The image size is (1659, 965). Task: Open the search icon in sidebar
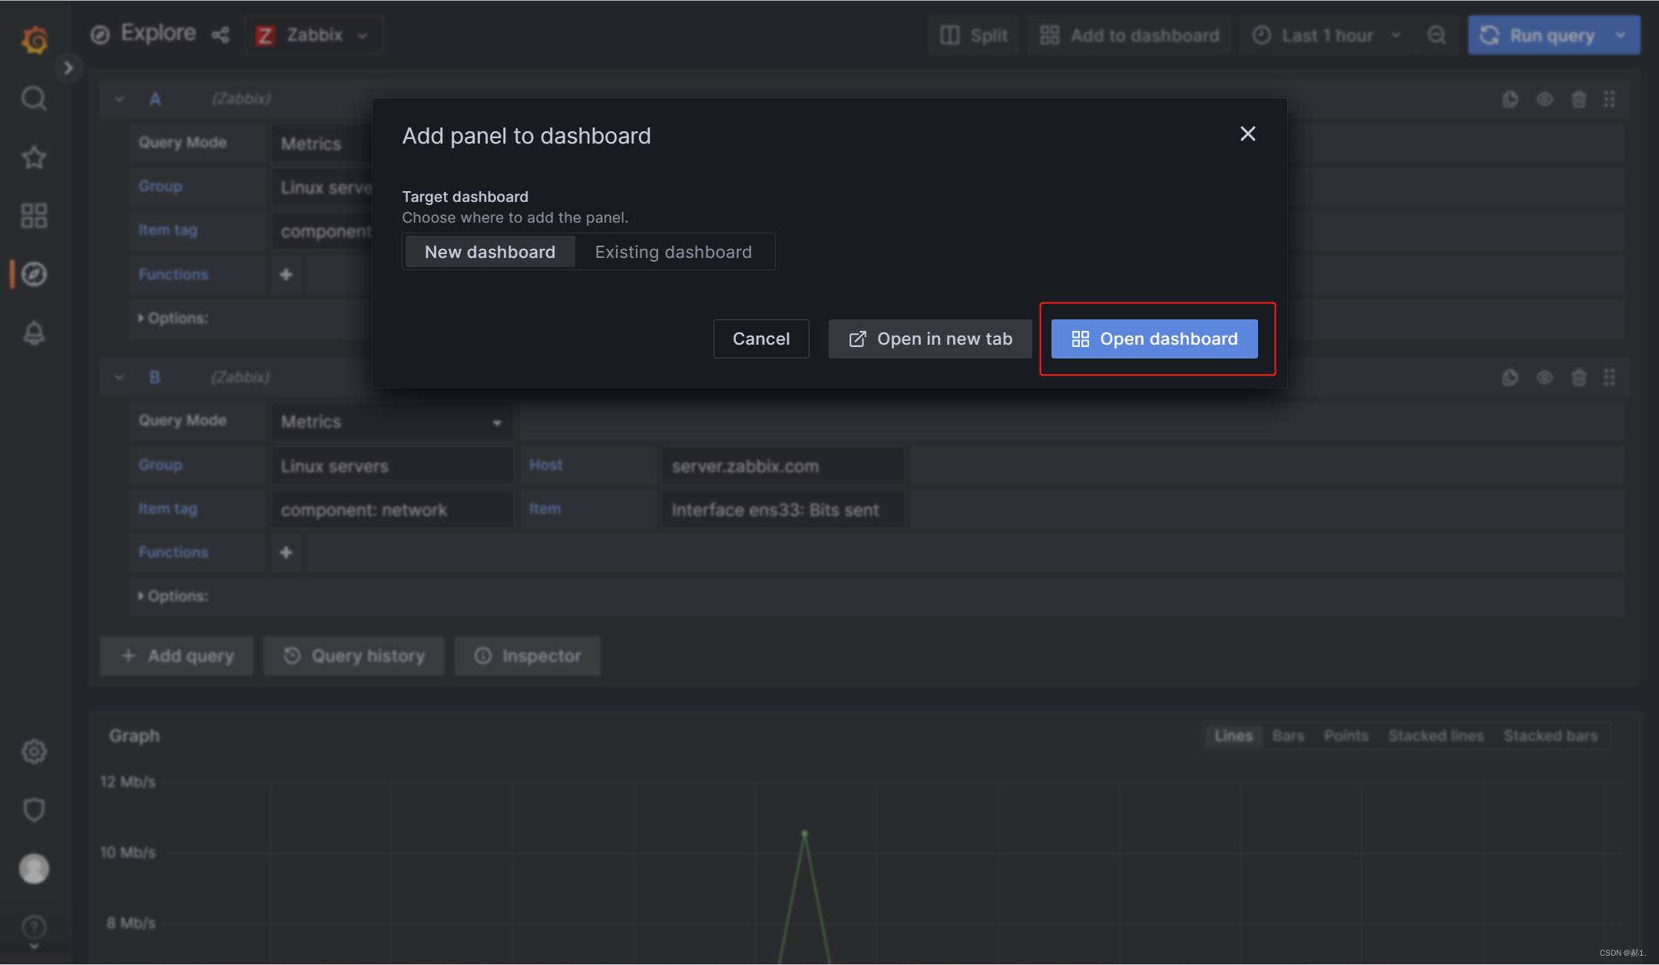tap(34, 98)
